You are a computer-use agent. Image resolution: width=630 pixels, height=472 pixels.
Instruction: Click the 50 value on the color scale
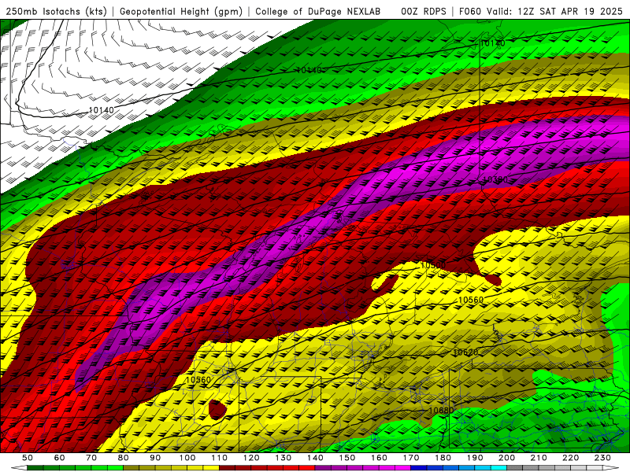[x=28, y=458]
